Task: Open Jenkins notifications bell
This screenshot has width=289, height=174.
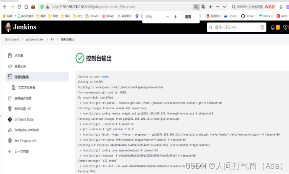Action: (273, 28)
